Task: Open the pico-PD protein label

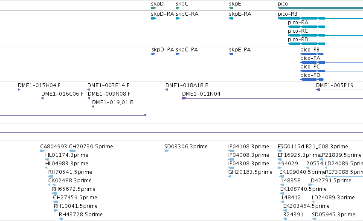Action: point(310,75)
